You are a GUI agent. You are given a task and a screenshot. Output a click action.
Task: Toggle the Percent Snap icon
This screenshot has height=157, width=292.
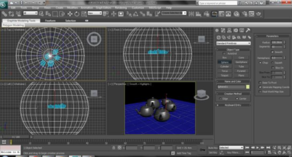pos(142,14)
